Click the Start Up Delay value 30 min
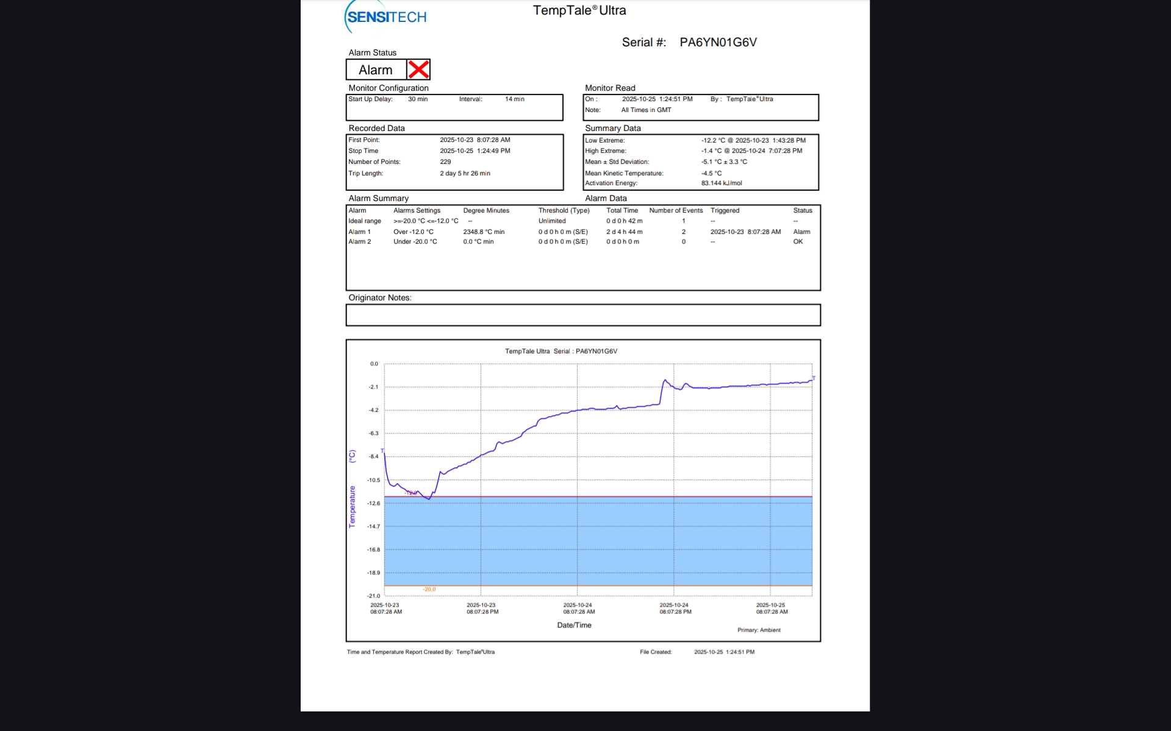 [417, 99]
